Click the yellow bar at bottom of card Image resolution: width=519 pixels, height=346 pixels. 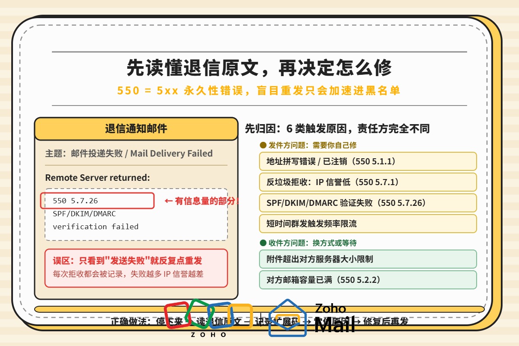click(259, 309)
